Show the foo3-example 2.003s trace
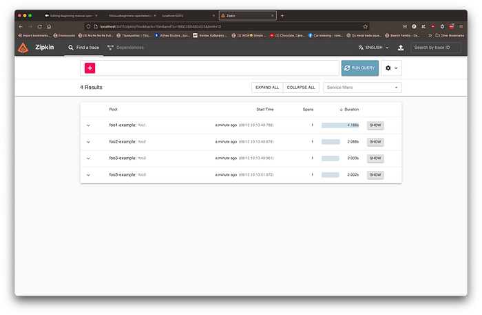 tap(375, 158)
